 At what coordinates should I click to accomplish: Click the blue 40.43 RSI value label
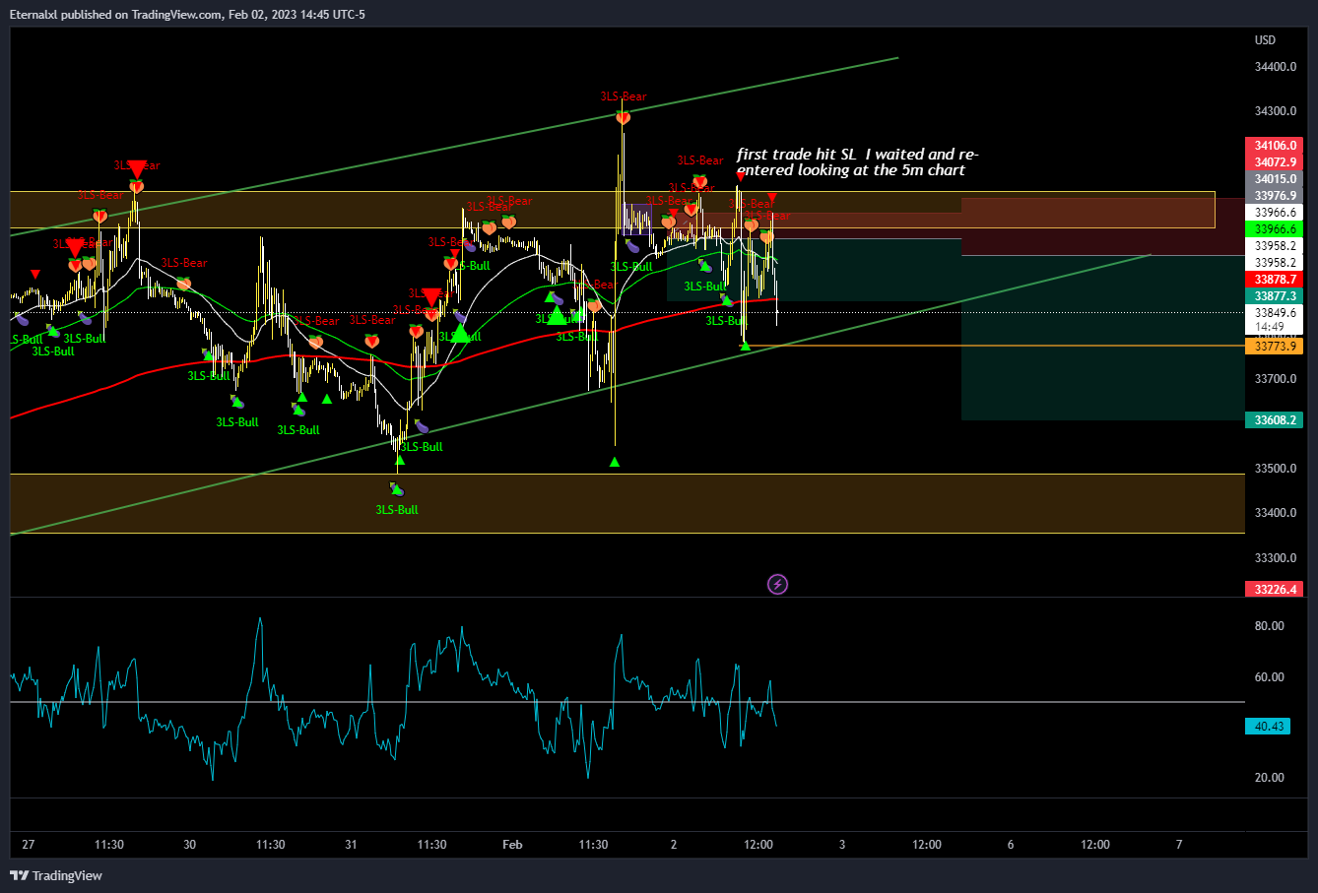1269,727
